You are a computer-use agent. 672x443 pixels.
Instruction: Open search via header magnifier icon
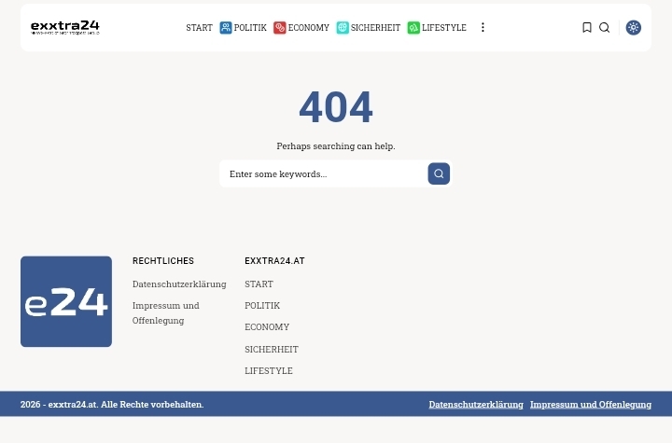[604, 28]
